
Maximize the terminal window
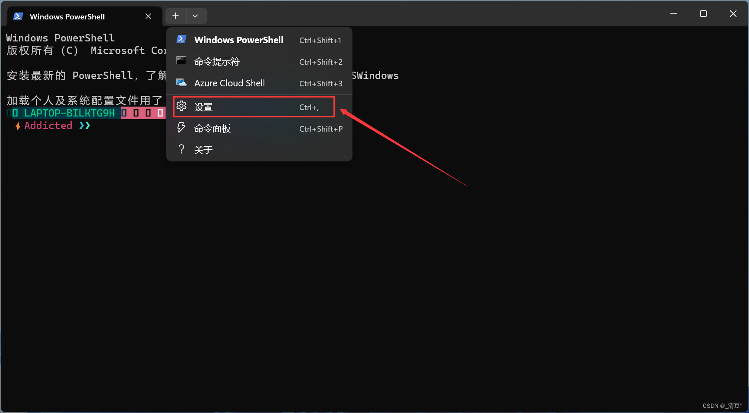pos(703,14)
